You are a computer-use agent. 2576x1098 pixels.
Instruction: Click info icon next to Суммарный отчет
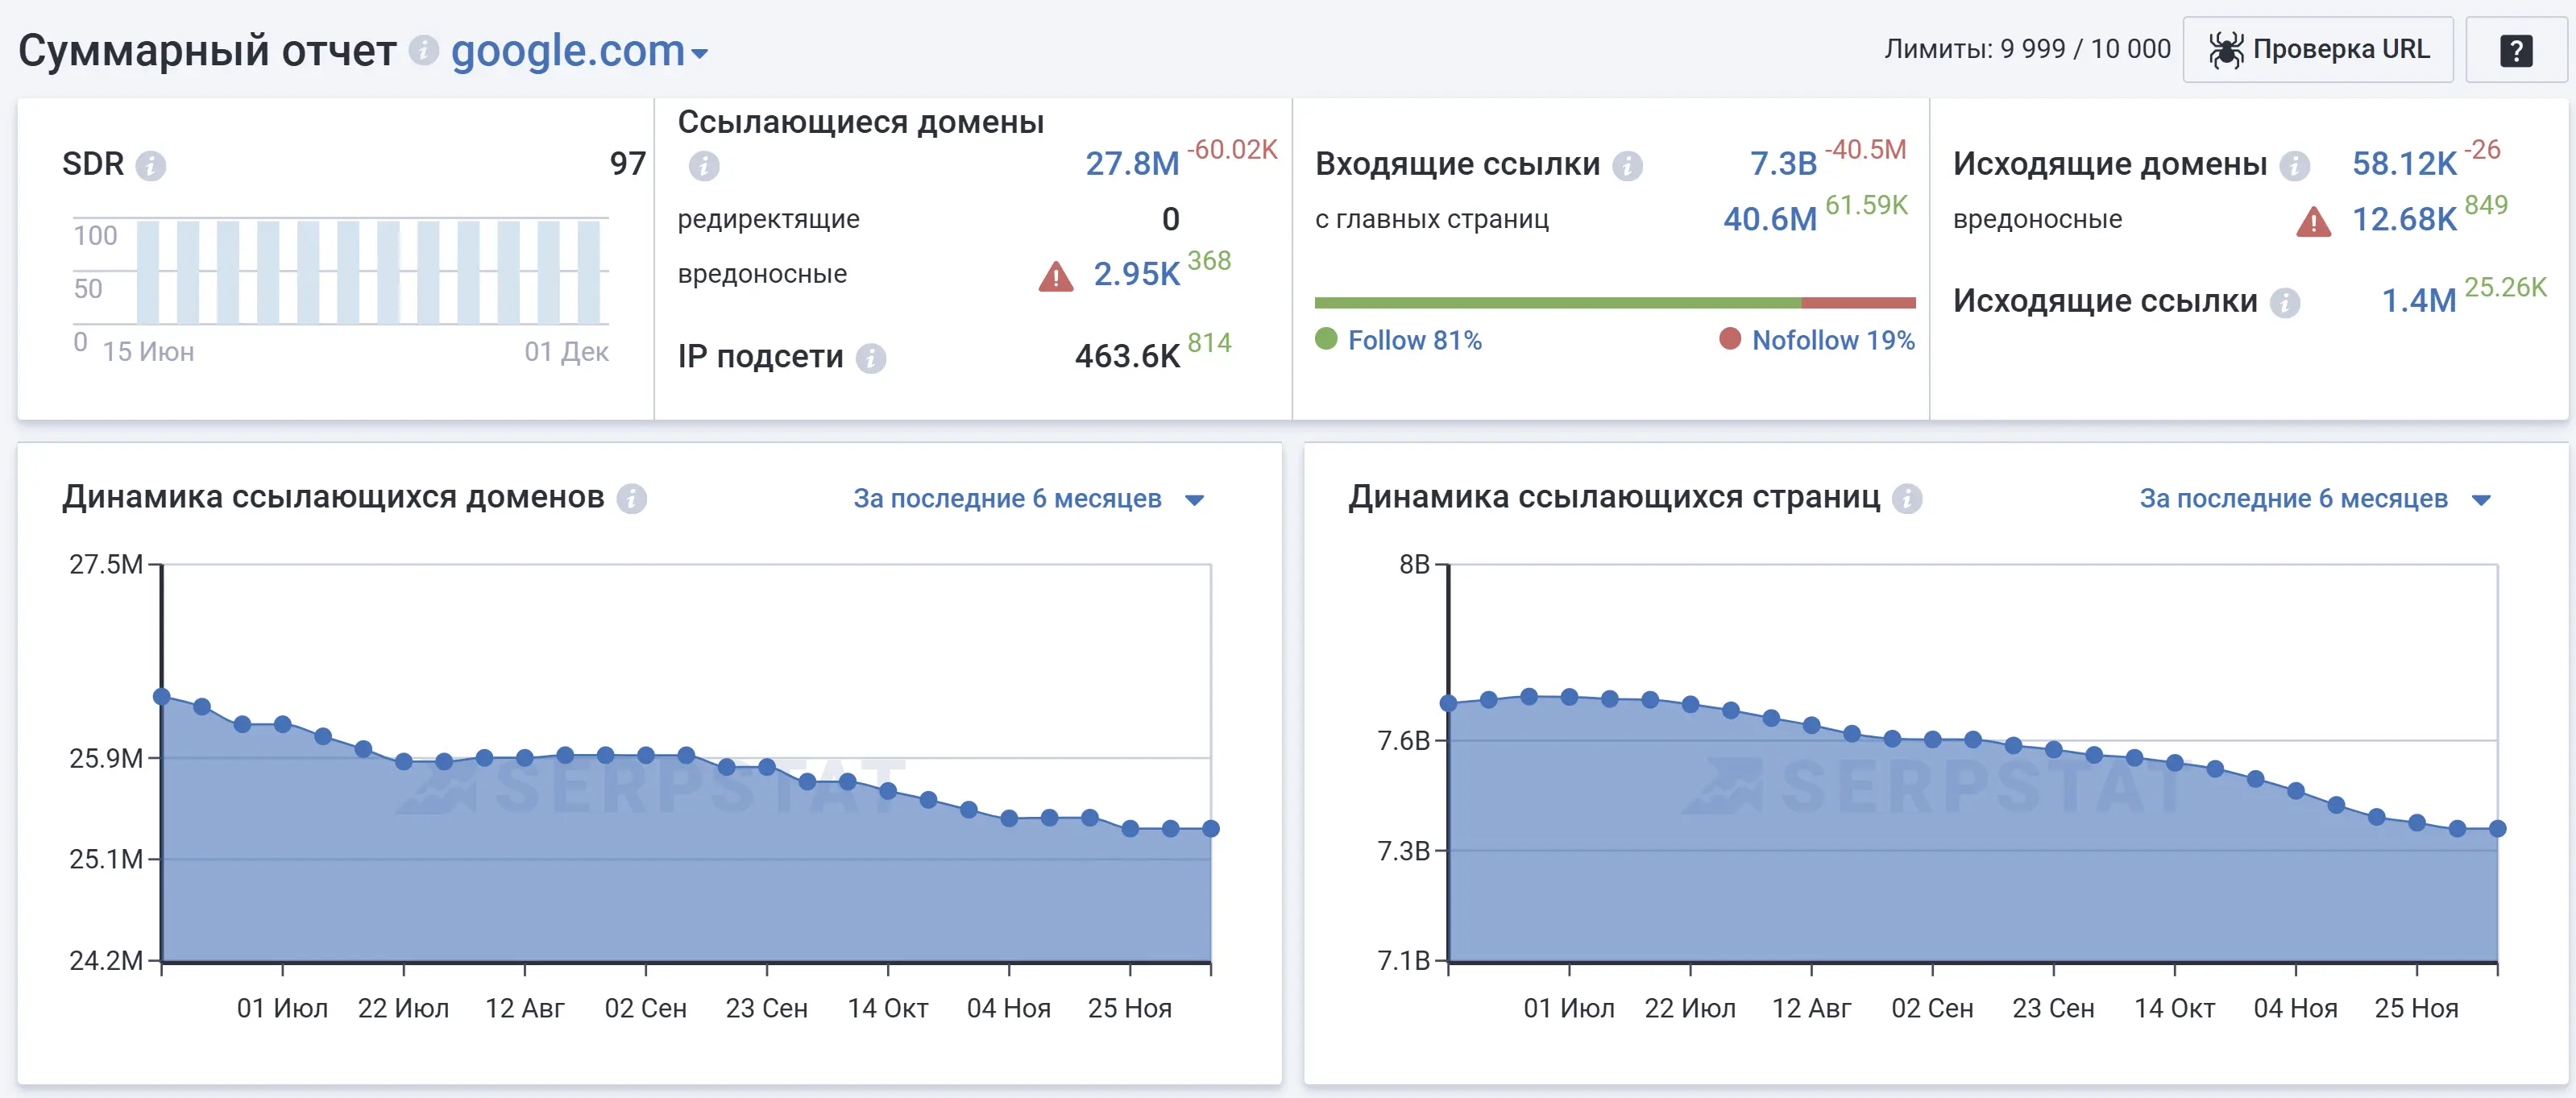[x=424, y=50]
